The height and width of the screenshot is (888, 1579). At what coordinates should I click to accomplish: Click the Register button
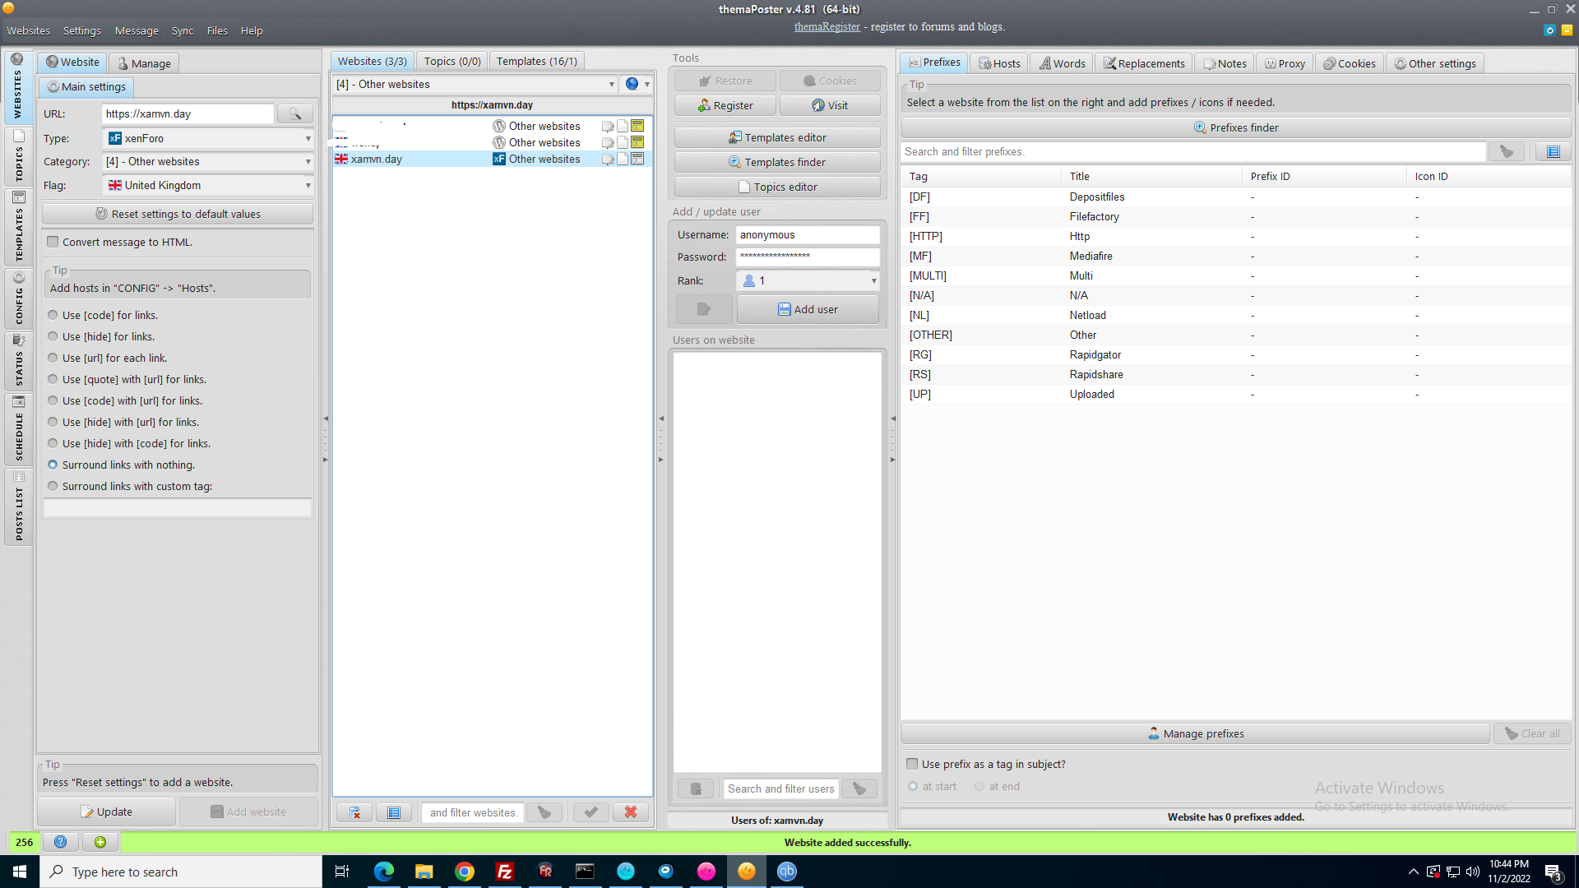(x=725, y=105)
